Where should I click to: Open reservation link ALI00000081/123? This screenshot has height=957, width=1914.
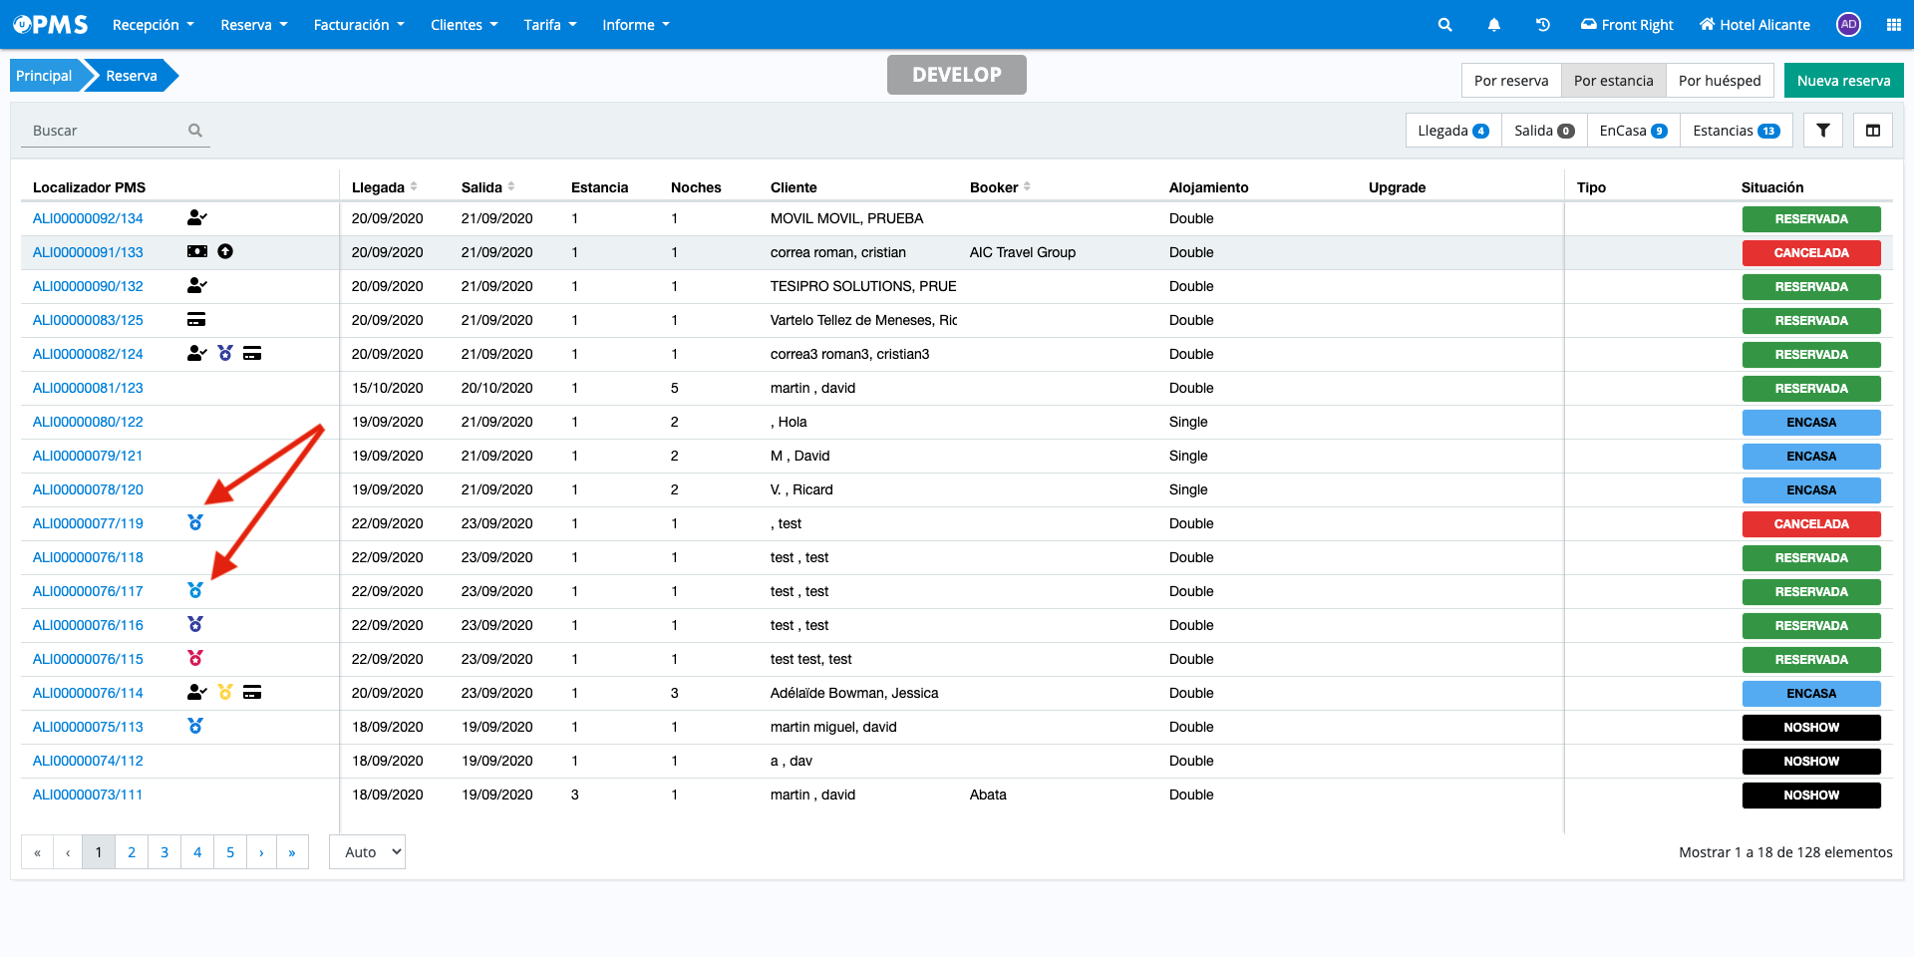click(x=88, y=388)
